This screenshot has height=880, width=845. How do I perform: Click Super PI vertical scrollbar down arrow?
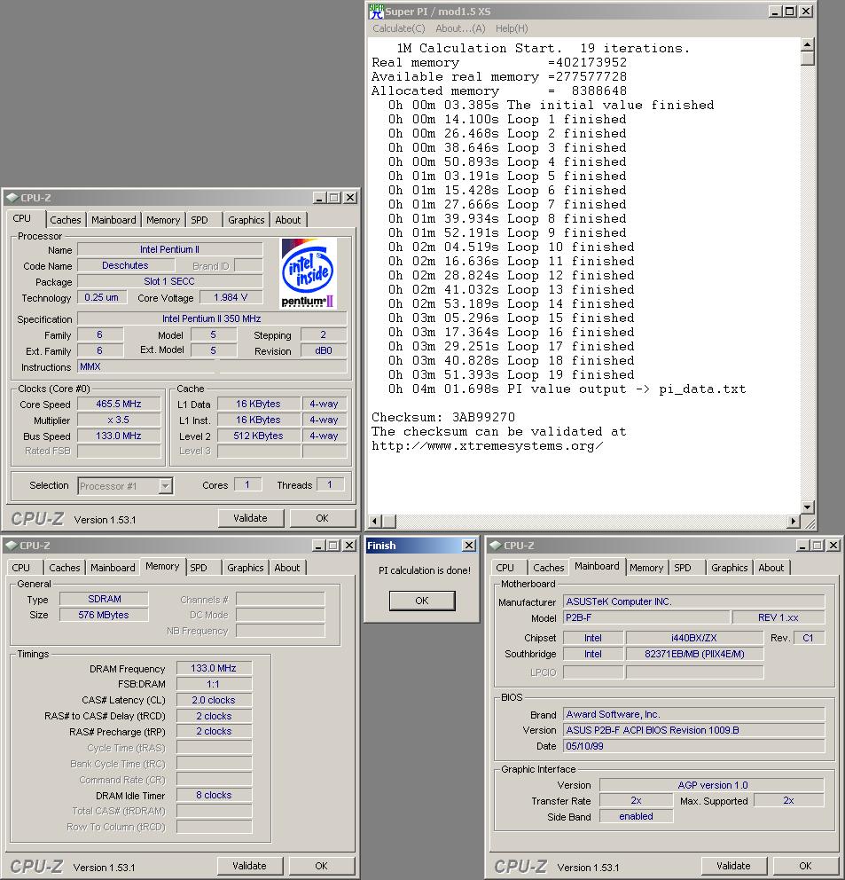click(808, 507)
